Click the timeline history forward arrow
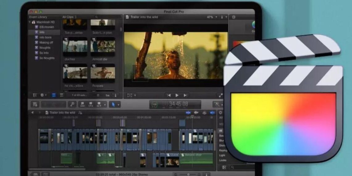The image size is (352, 176). click(40, 112)
